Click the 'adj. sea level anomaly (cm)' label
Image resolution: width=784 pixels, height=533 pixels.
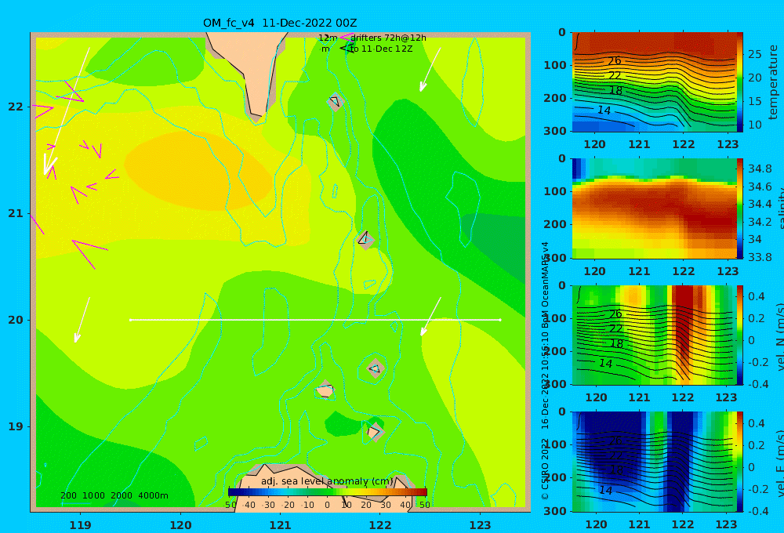click(327, 481)
